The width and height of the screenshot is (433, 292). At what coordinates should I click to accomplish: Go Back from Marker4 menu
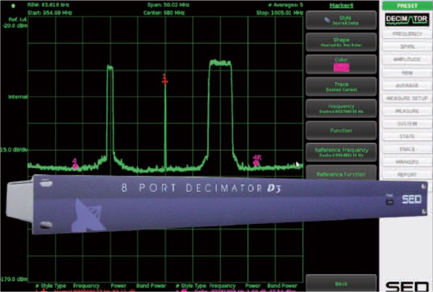point(341,283)
